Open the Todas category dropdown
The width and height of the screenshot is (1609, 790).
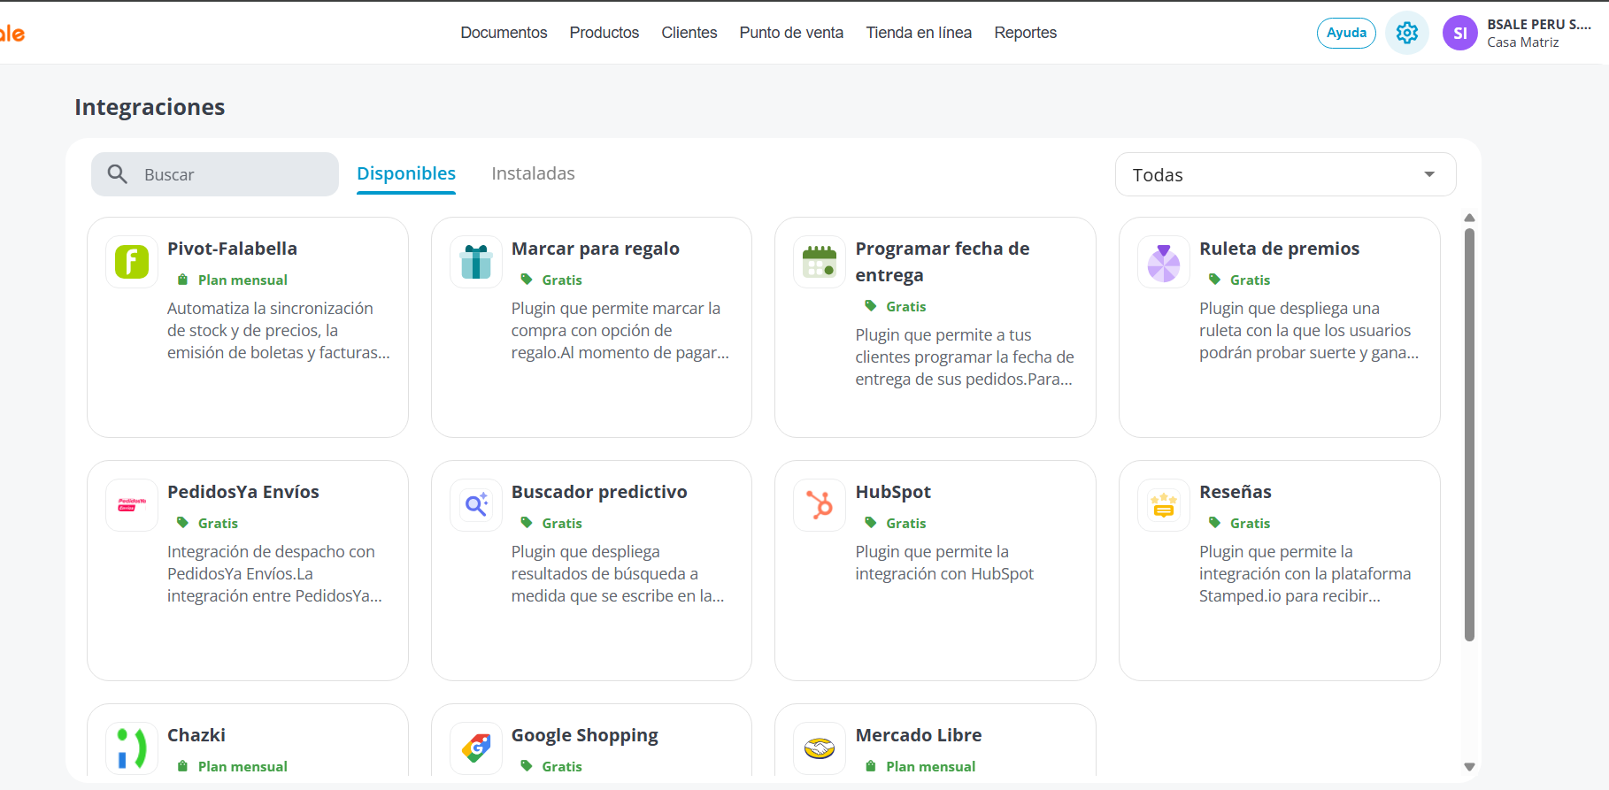click(x=1285, y=174)
